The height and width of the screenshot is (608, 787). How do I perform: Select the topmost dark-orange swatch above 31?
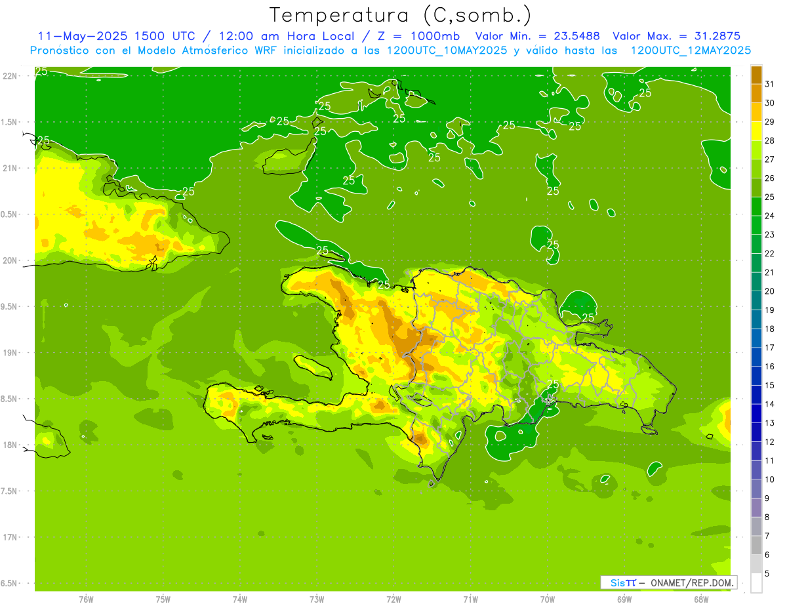click(x=756, y=75)
